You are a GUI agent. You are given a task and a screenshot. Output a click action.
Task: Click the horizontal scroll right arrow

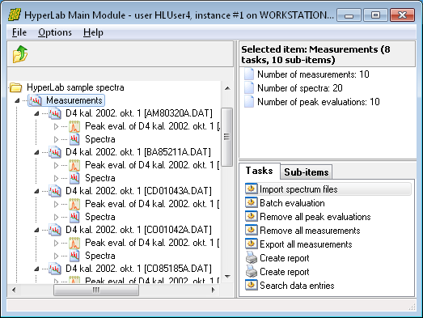(x=214, y=290)
